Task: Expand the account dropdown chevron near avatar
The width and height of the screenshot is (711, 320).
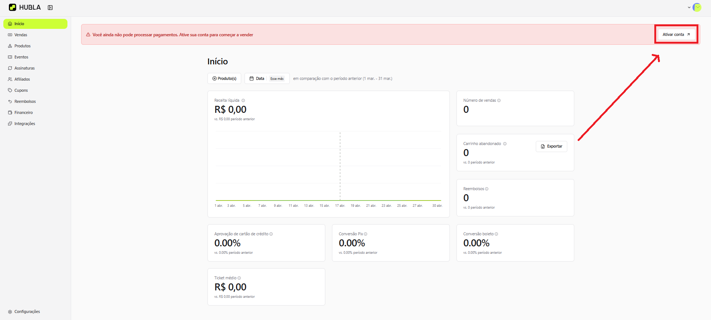Action: (x=689, y=7)
